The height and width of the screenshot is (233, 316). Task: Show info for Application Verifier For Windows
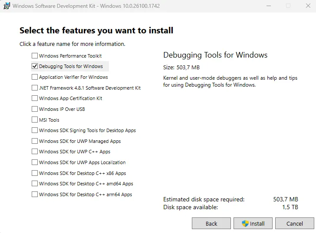click(73, 77)
